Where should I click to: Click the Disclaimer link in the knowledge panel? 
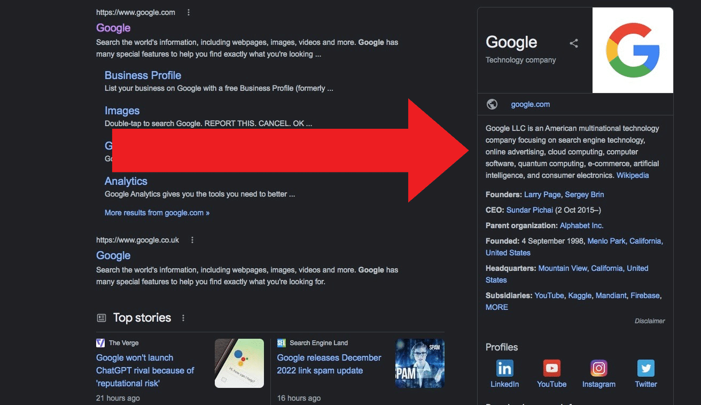coord(650,321)
